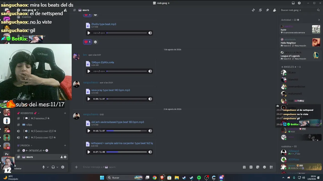Select the MUSICA text channel

[x=42, y=151]
